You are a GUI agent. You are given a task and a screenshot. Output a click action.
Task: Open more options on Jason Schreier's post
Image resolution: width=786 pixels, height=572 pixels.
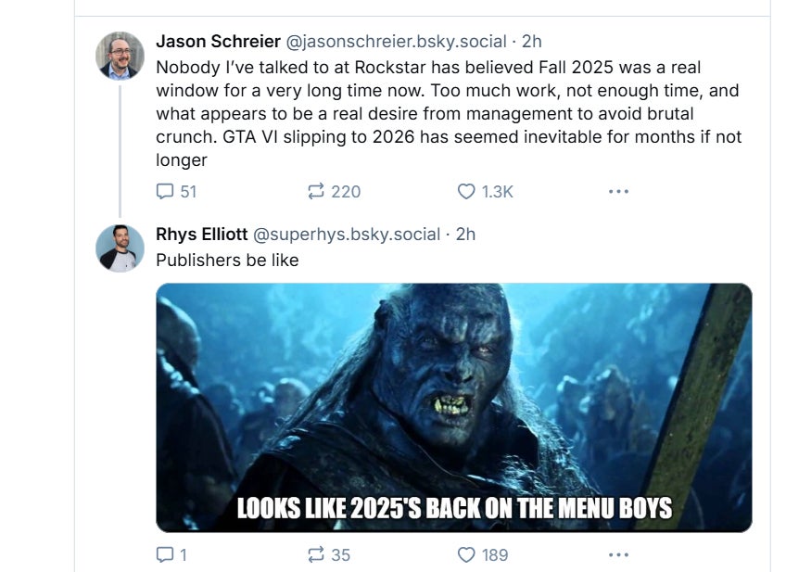[x=618, y=192]
